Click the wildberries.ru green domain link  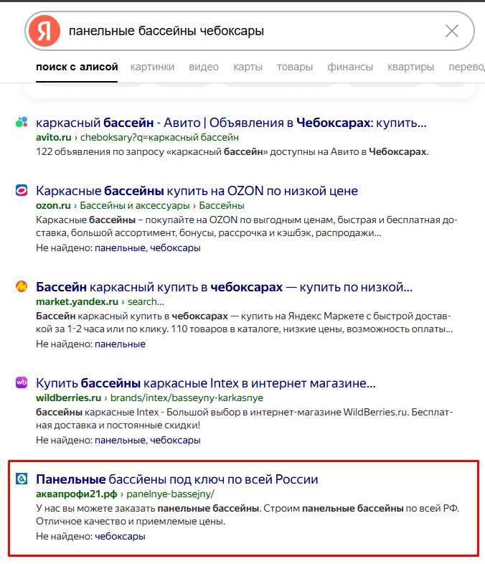pos(68,398)
